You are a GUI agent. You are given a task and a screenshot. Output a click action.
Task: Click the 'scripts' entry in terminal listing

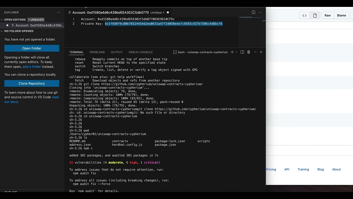[204, 141]
